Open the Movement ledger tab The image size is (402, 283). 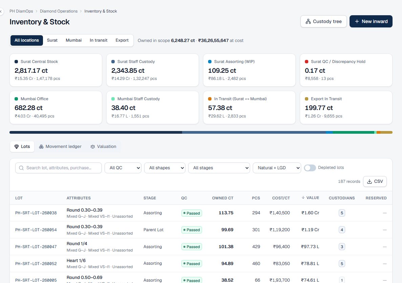(60, 147)
